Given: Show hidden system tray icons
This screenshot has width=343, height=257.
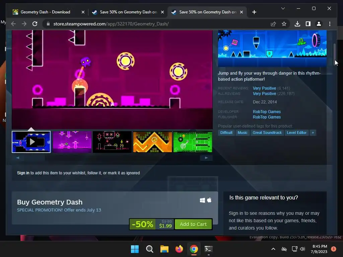Looking at the screenshot, I should pyautogui.click(x=273, y=249).
